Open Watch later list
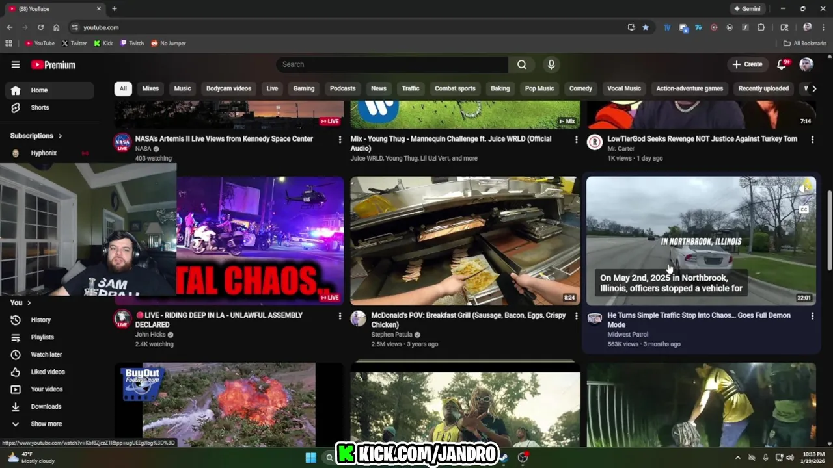The image size is (833, 468). point(49,354)
